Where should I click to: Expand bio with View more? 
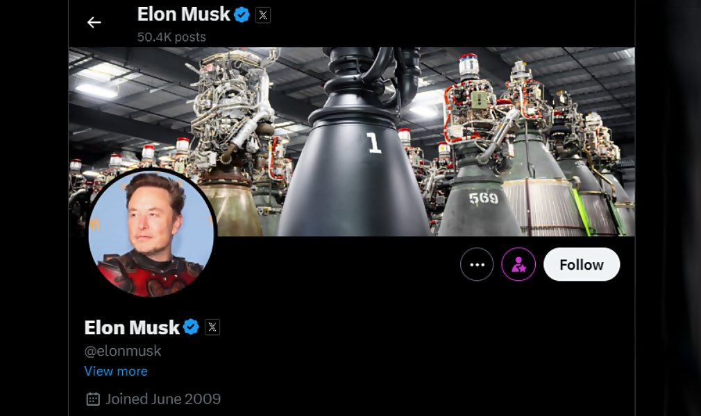coord(116,372)
